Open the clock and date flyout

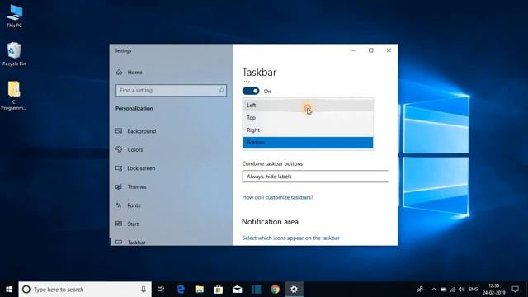[493, 290]
